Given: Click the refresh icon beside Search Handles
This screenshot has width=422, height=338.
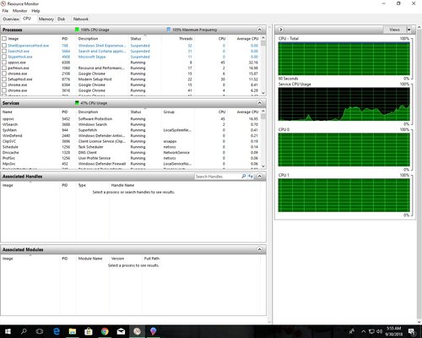Looking at the screenshot, I should 251,176.
